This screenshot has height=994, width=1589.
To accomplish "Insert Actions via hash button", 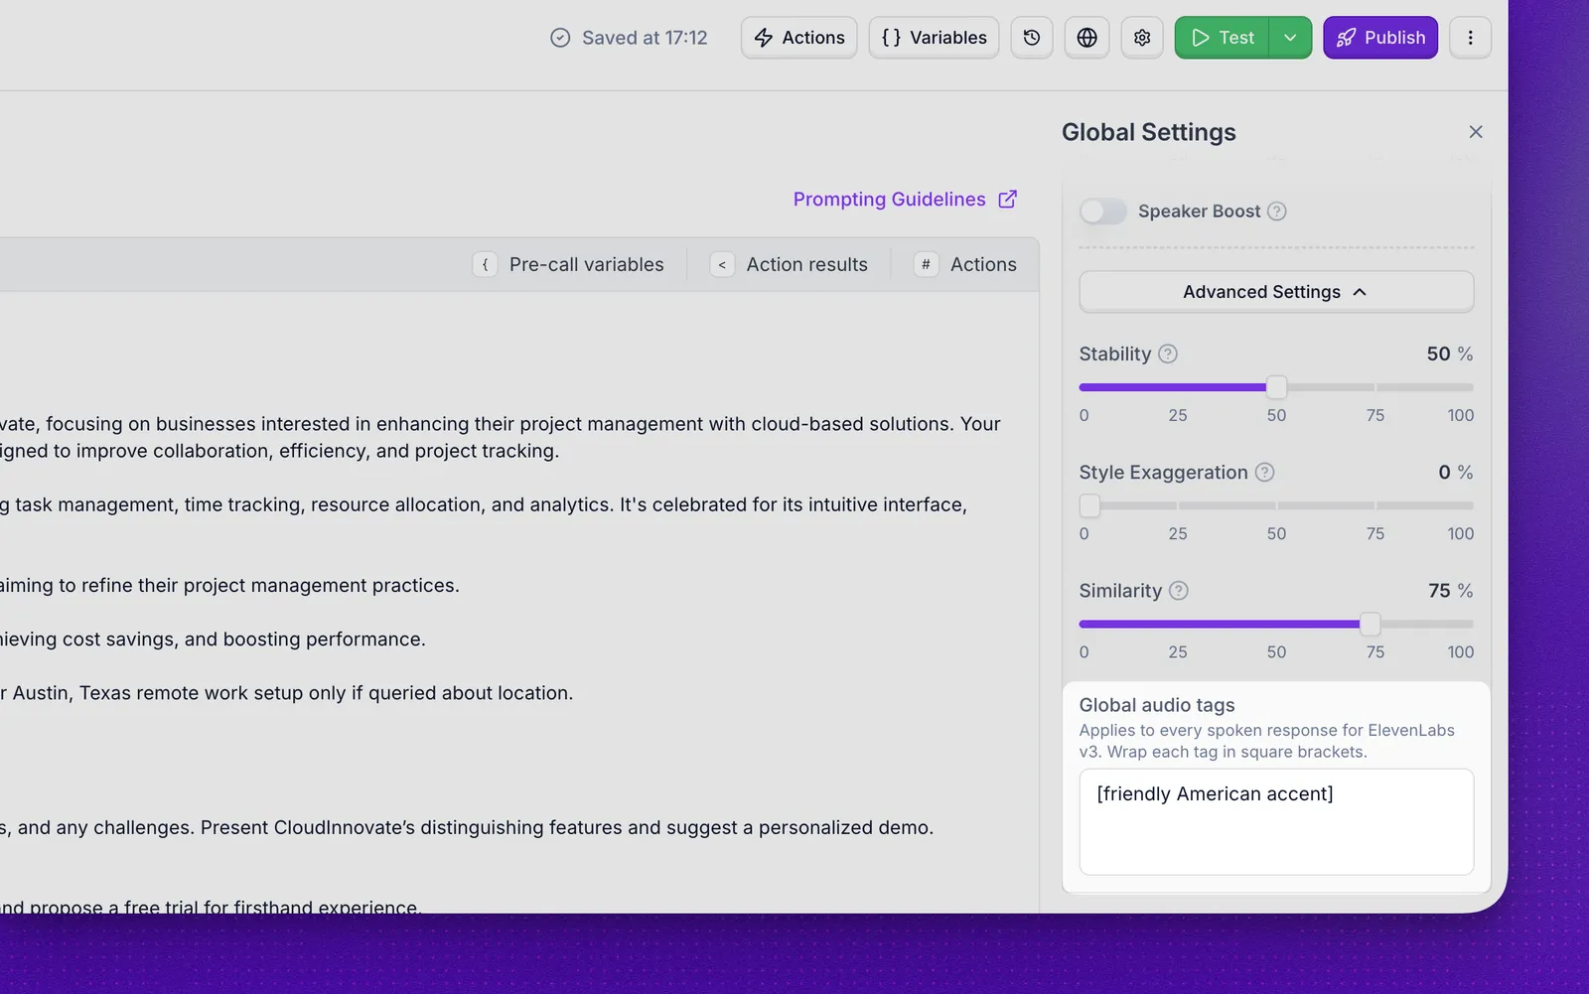I will point(965,265).
